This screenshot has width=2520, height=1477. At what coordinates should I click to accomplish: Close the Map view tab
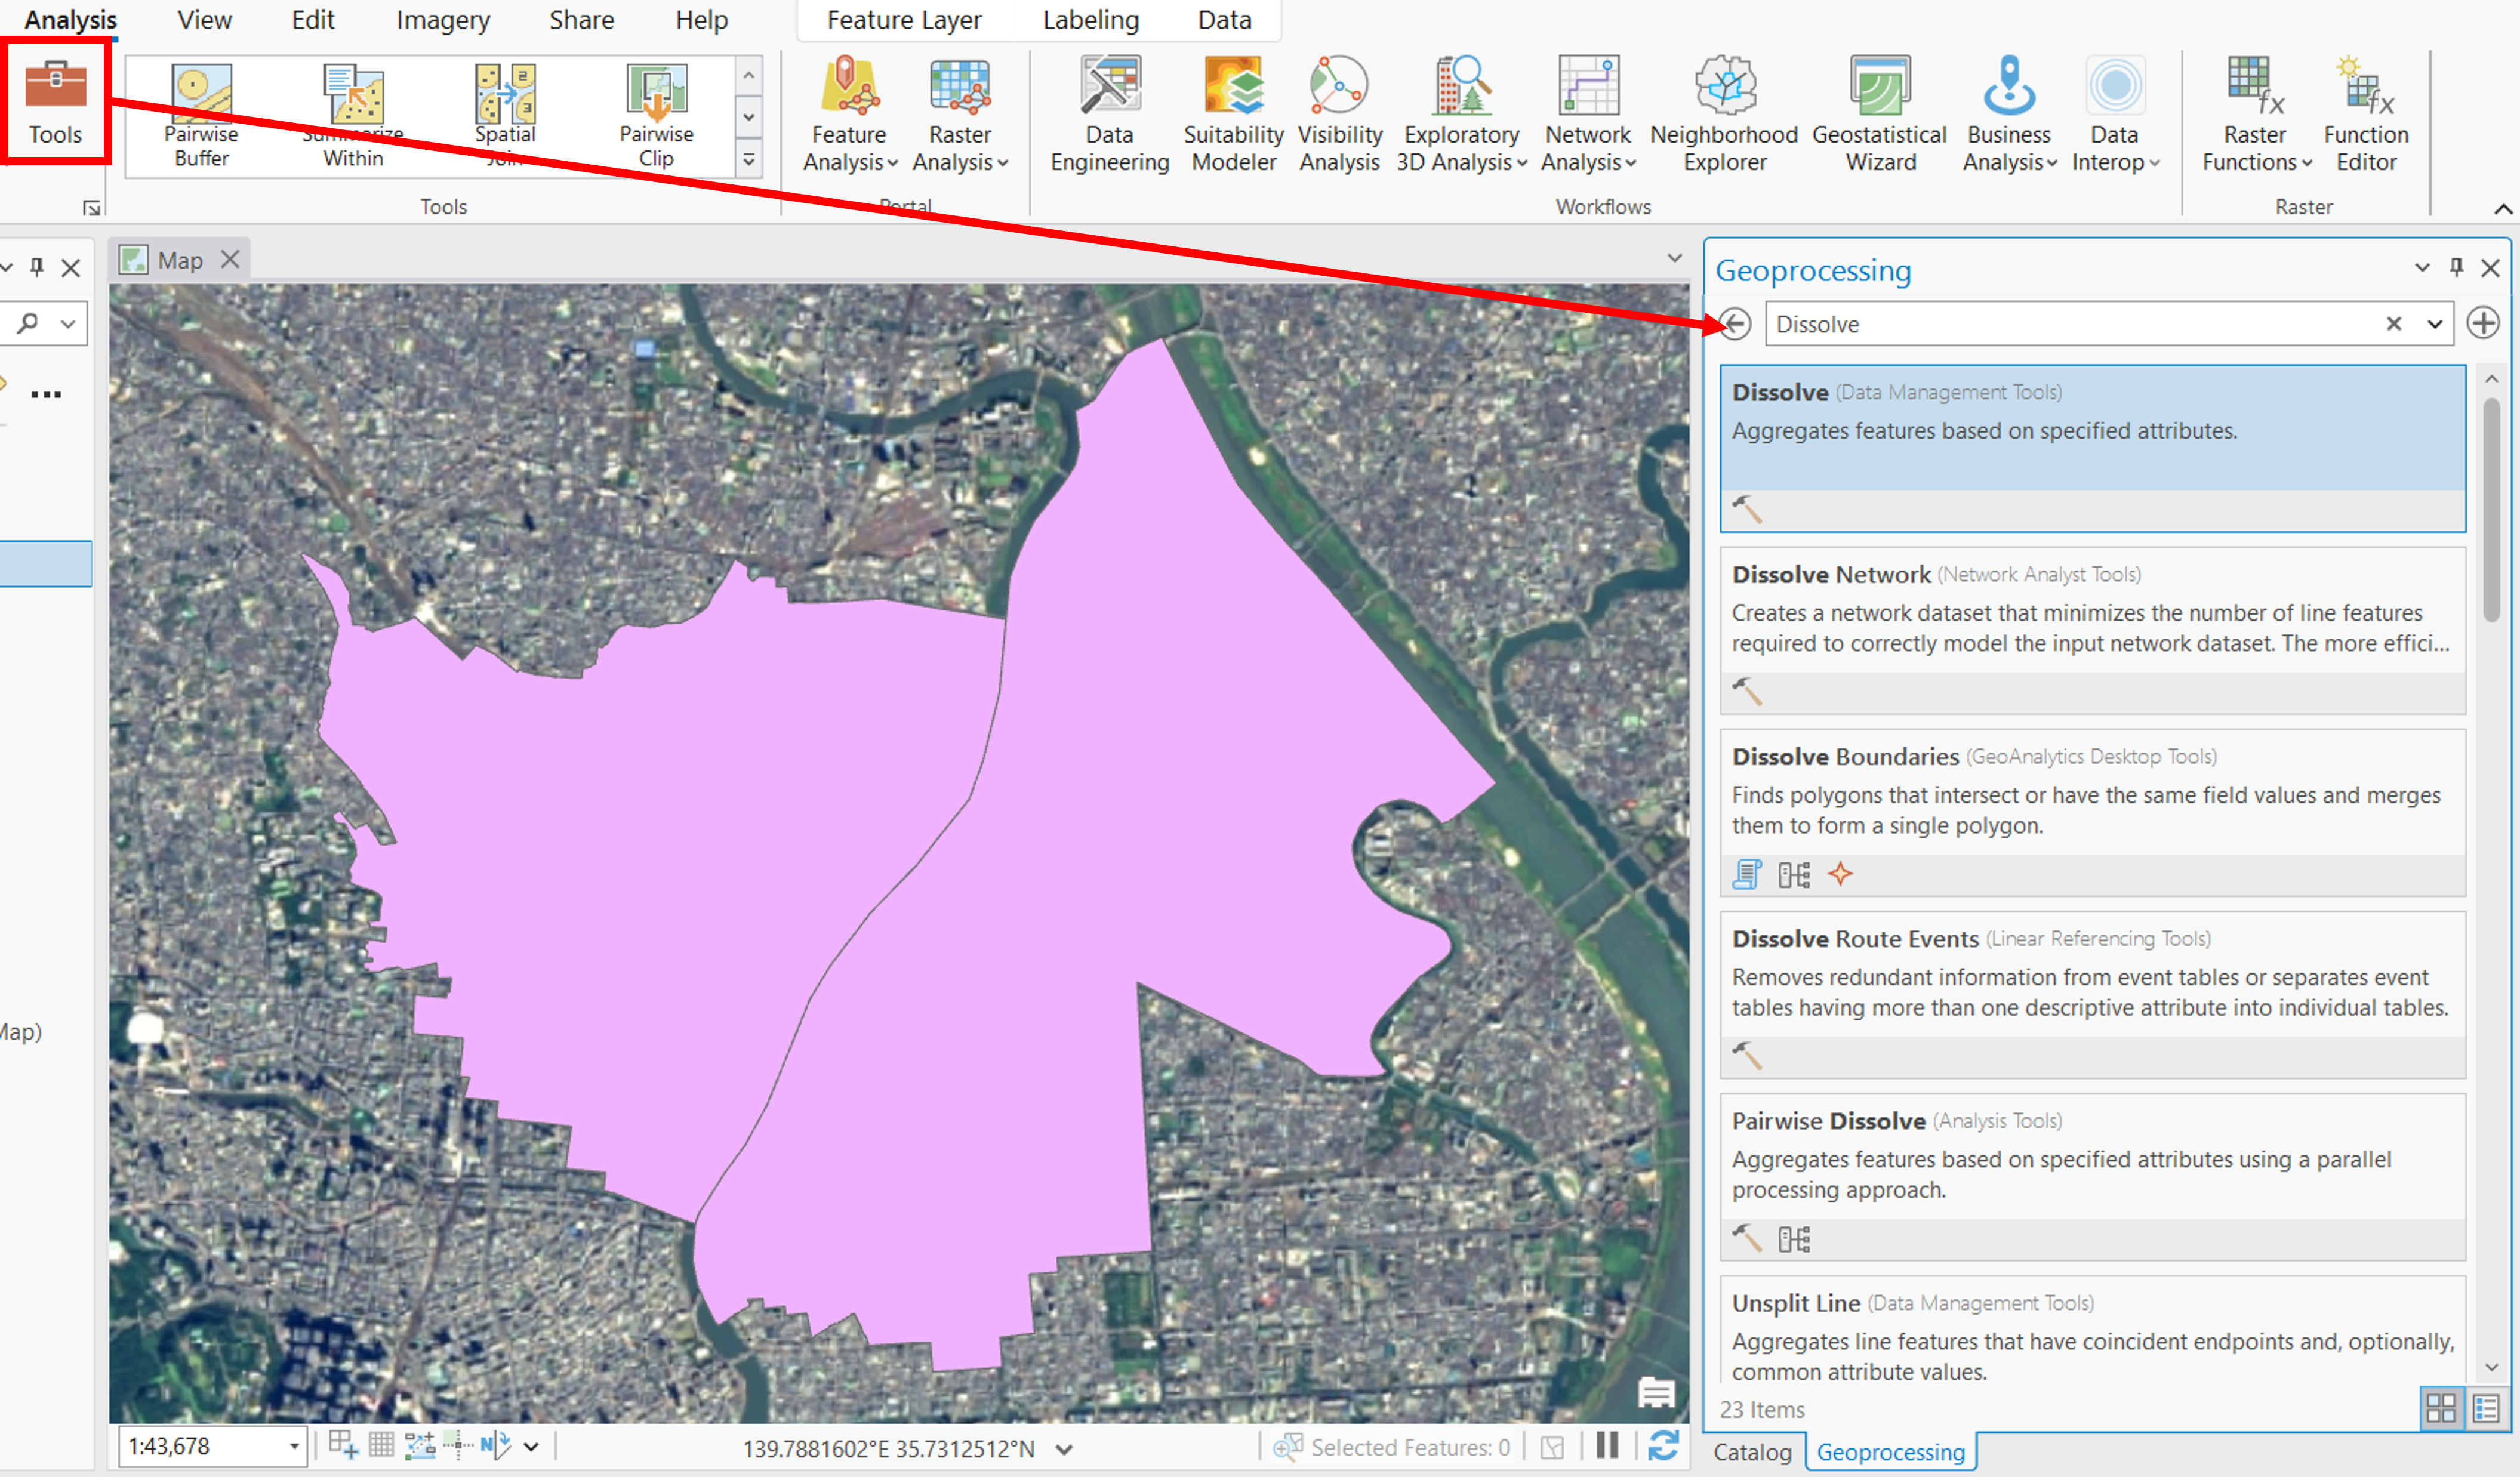[x=230, y=260]
